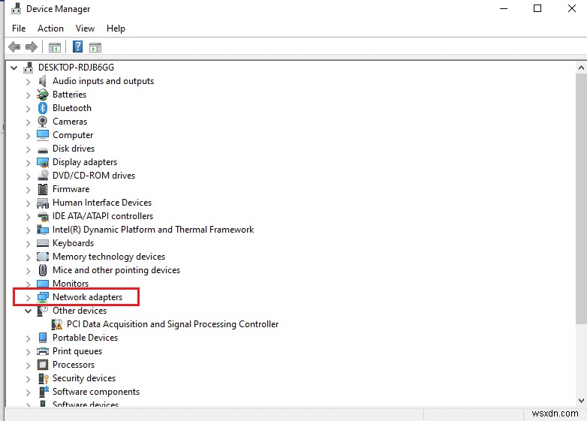Select the Processors tree item
587x421 pixels.
[74, 365]
